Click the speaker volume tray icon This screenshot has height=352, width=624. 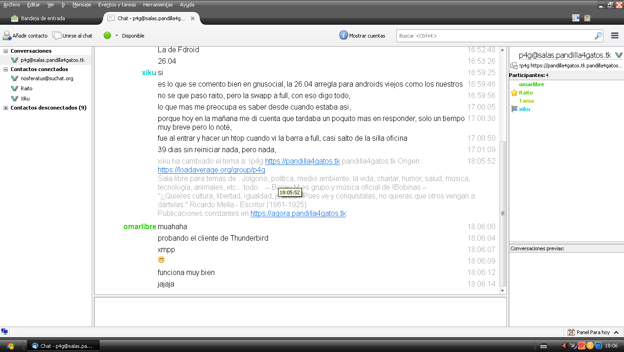tap(565, 346)
